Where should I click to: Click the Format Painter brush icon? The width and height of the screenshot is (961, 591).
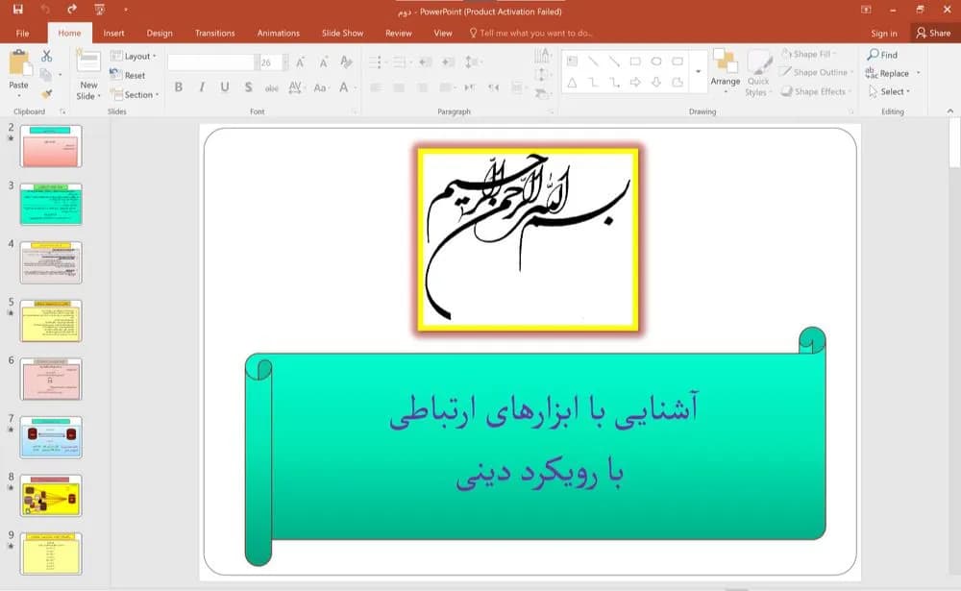point(46,94)
